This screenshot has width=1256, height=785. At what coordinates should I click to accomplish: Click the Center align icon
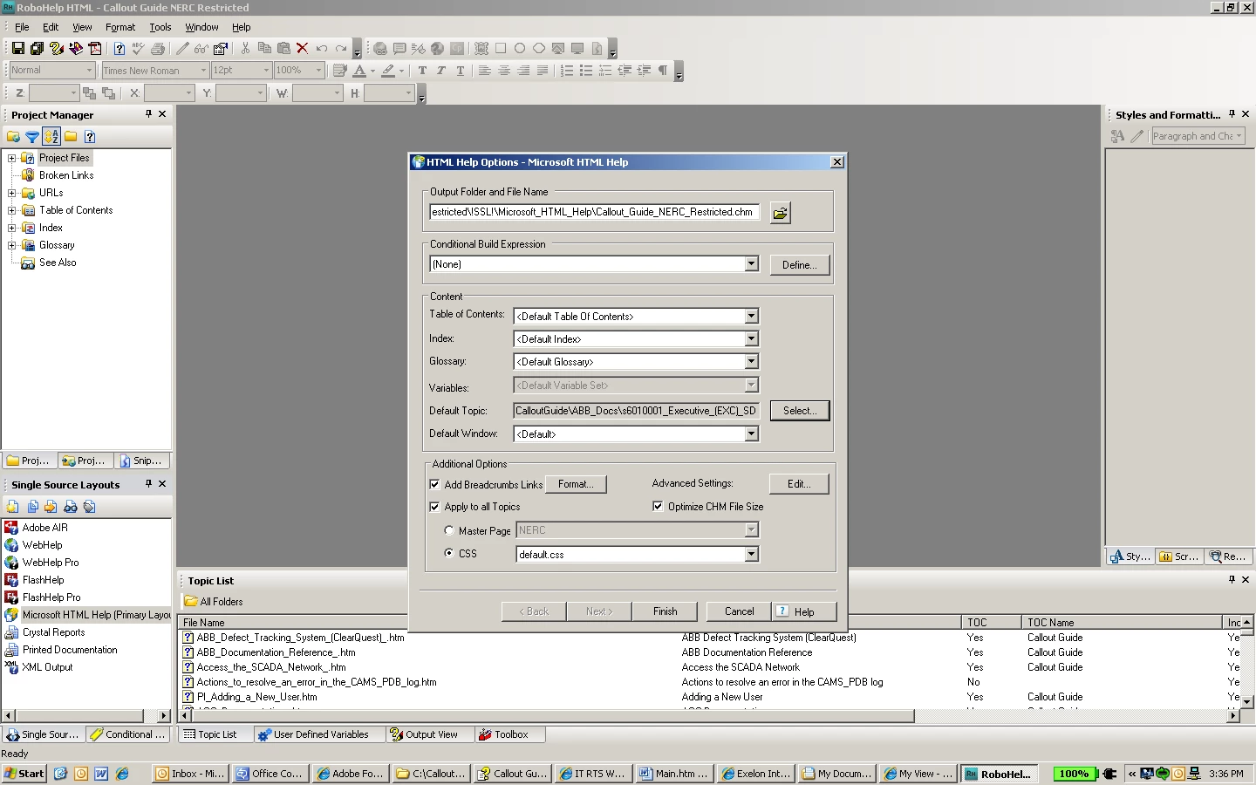[x=504, y=71]
